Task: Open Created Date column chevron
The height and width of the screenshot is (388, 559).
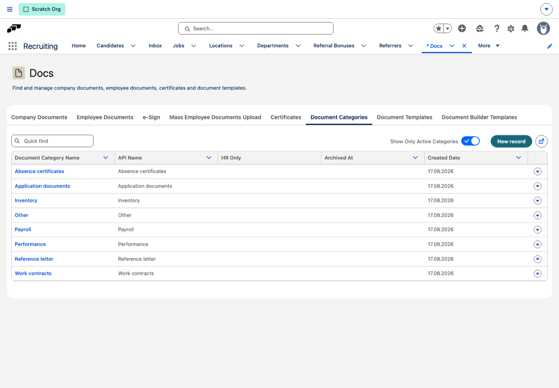Action: [519, 158]
